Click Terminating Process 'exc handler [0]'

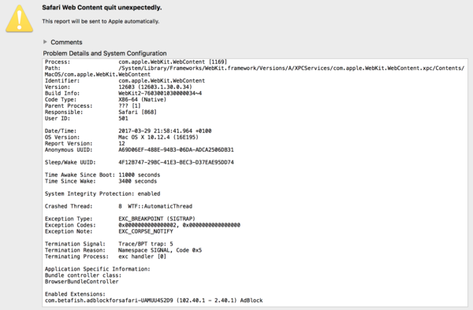(x=143, y=256)
